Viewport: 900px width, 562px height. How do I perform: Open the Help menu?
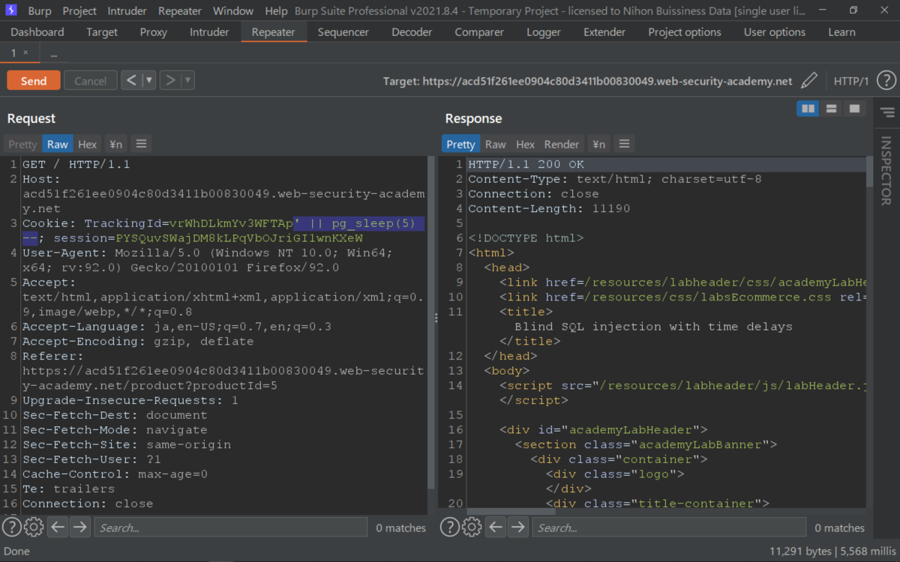(x=276, y=11)
